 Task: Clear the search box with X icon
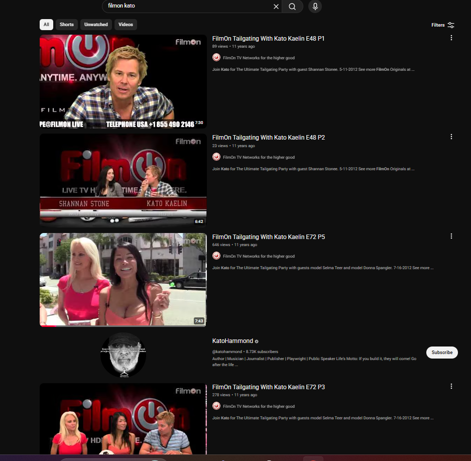point(276,7)
